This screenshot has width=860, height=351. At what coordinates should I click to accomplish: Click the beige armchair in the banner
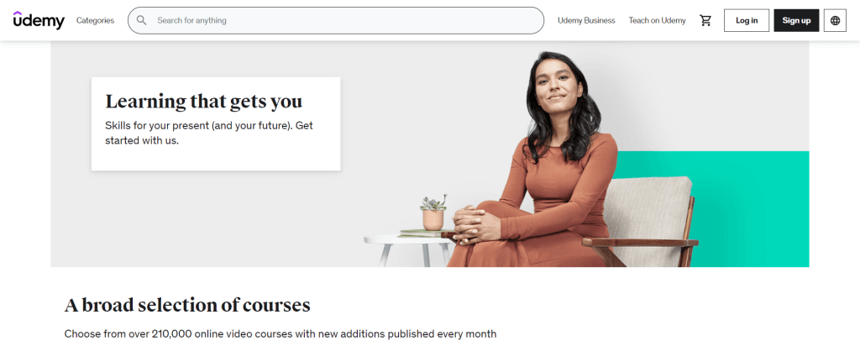click(x=642, y=219)
